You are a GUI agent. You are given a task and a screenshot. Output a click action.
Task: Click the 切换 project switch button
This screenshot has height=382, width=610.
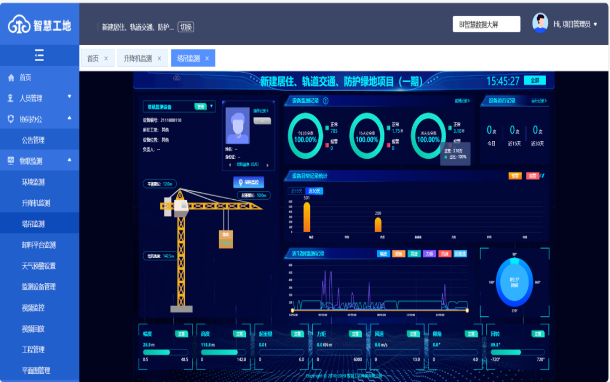pyautogui.click(x=186, y=27)
